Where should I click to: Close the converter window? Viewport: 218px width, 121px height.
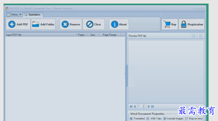pyautogui.click(x=203, y=9)
